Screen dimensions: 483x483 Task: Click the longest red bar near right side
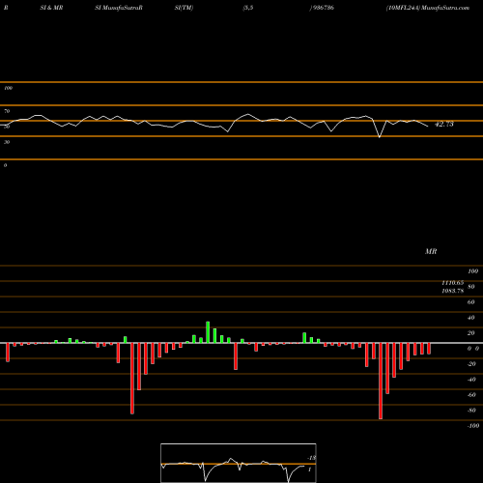(x=381, y=381)
